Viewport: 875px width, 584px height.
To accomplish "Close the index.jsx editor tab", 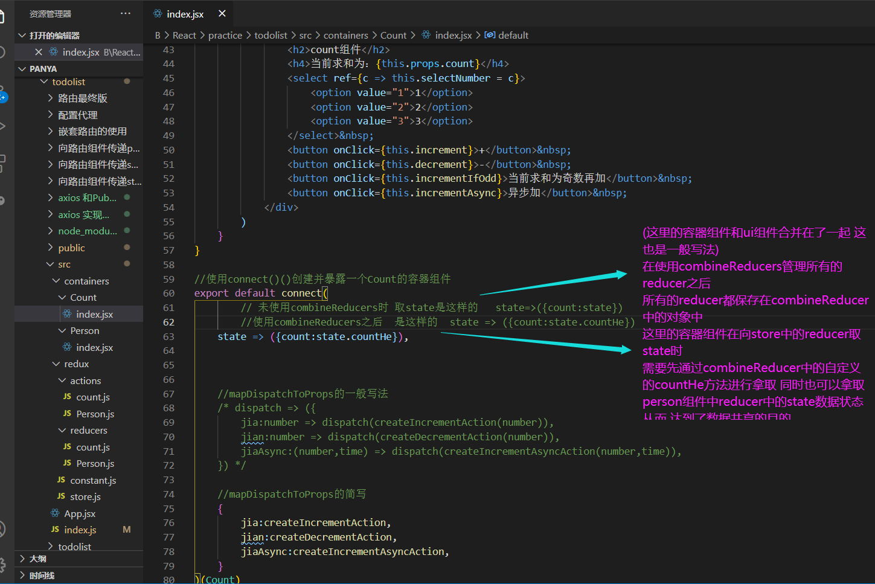I will 222,13.
